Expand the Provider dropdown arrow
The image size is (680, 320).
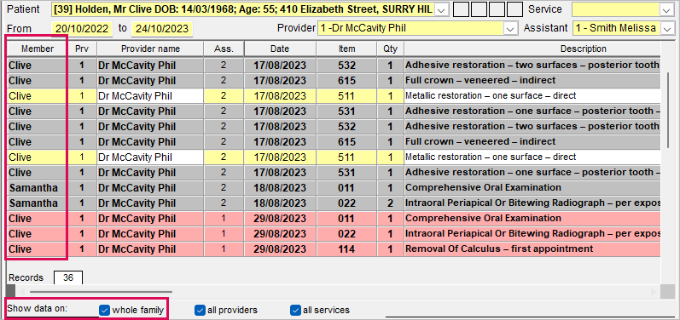coord(510,29)
